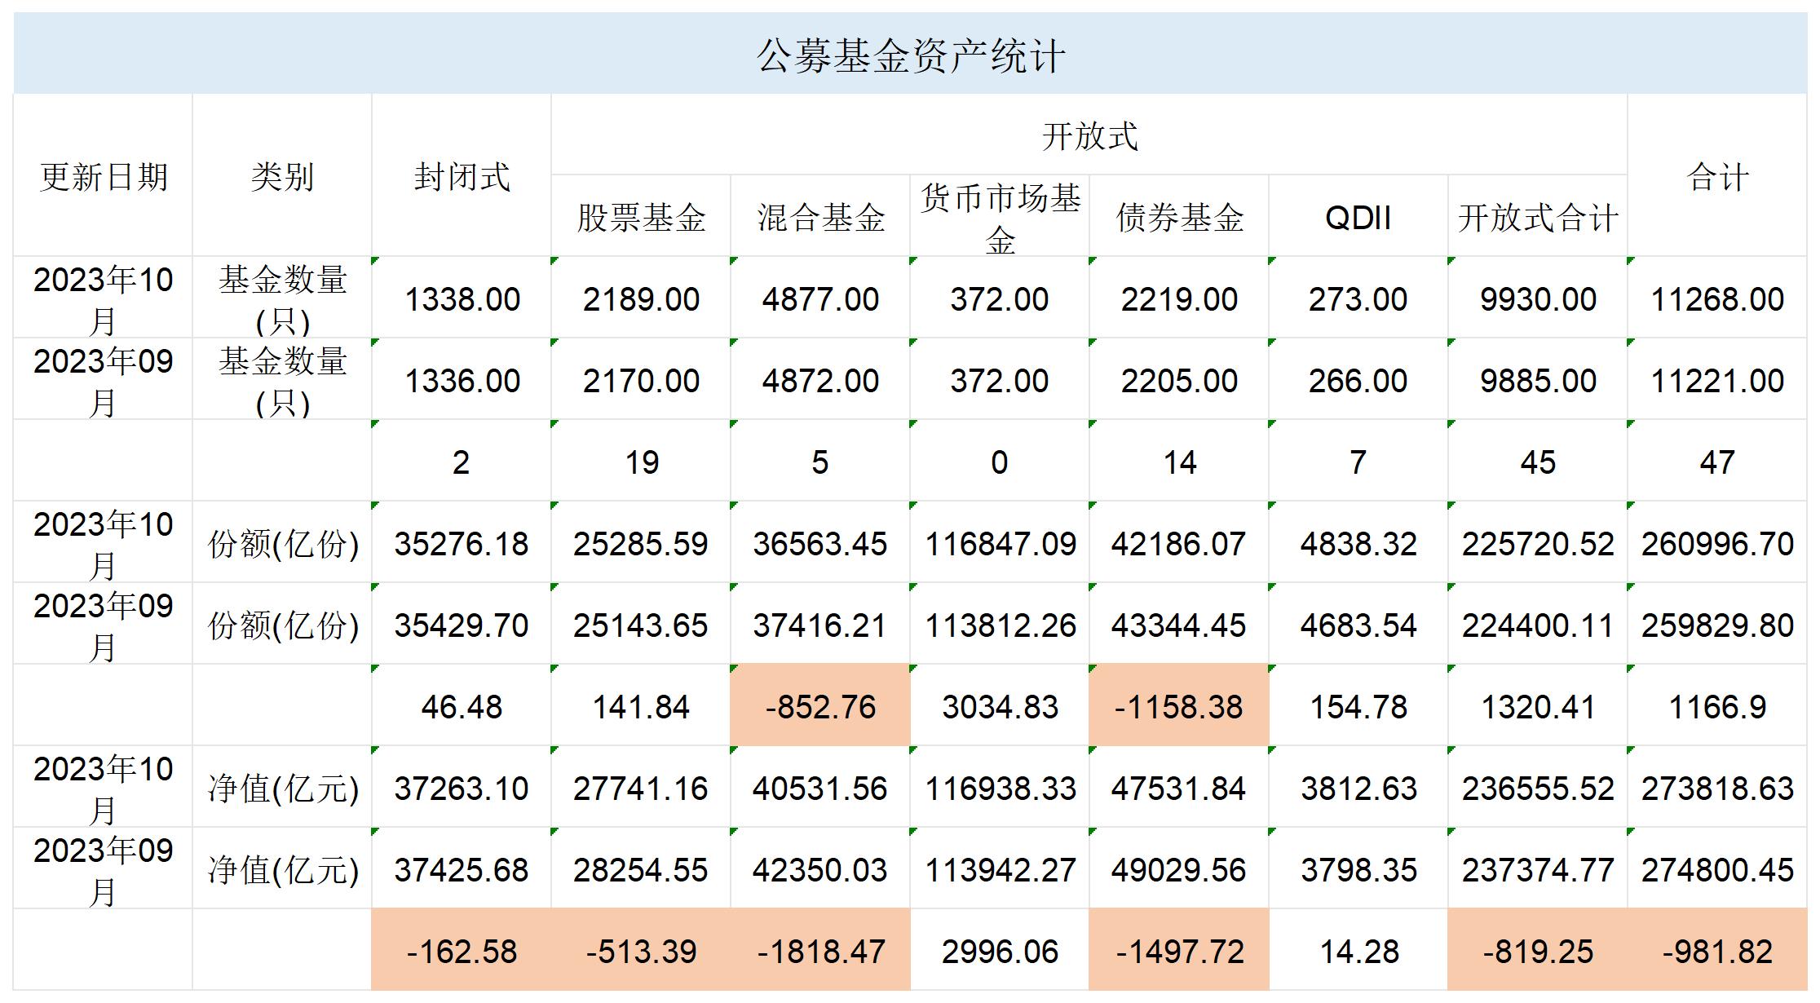The height and width of the screenshot is (1003, 1820).
Task: Click the cell showing 273818.63
Action: pyautogui.click(x=1717, y=788)
